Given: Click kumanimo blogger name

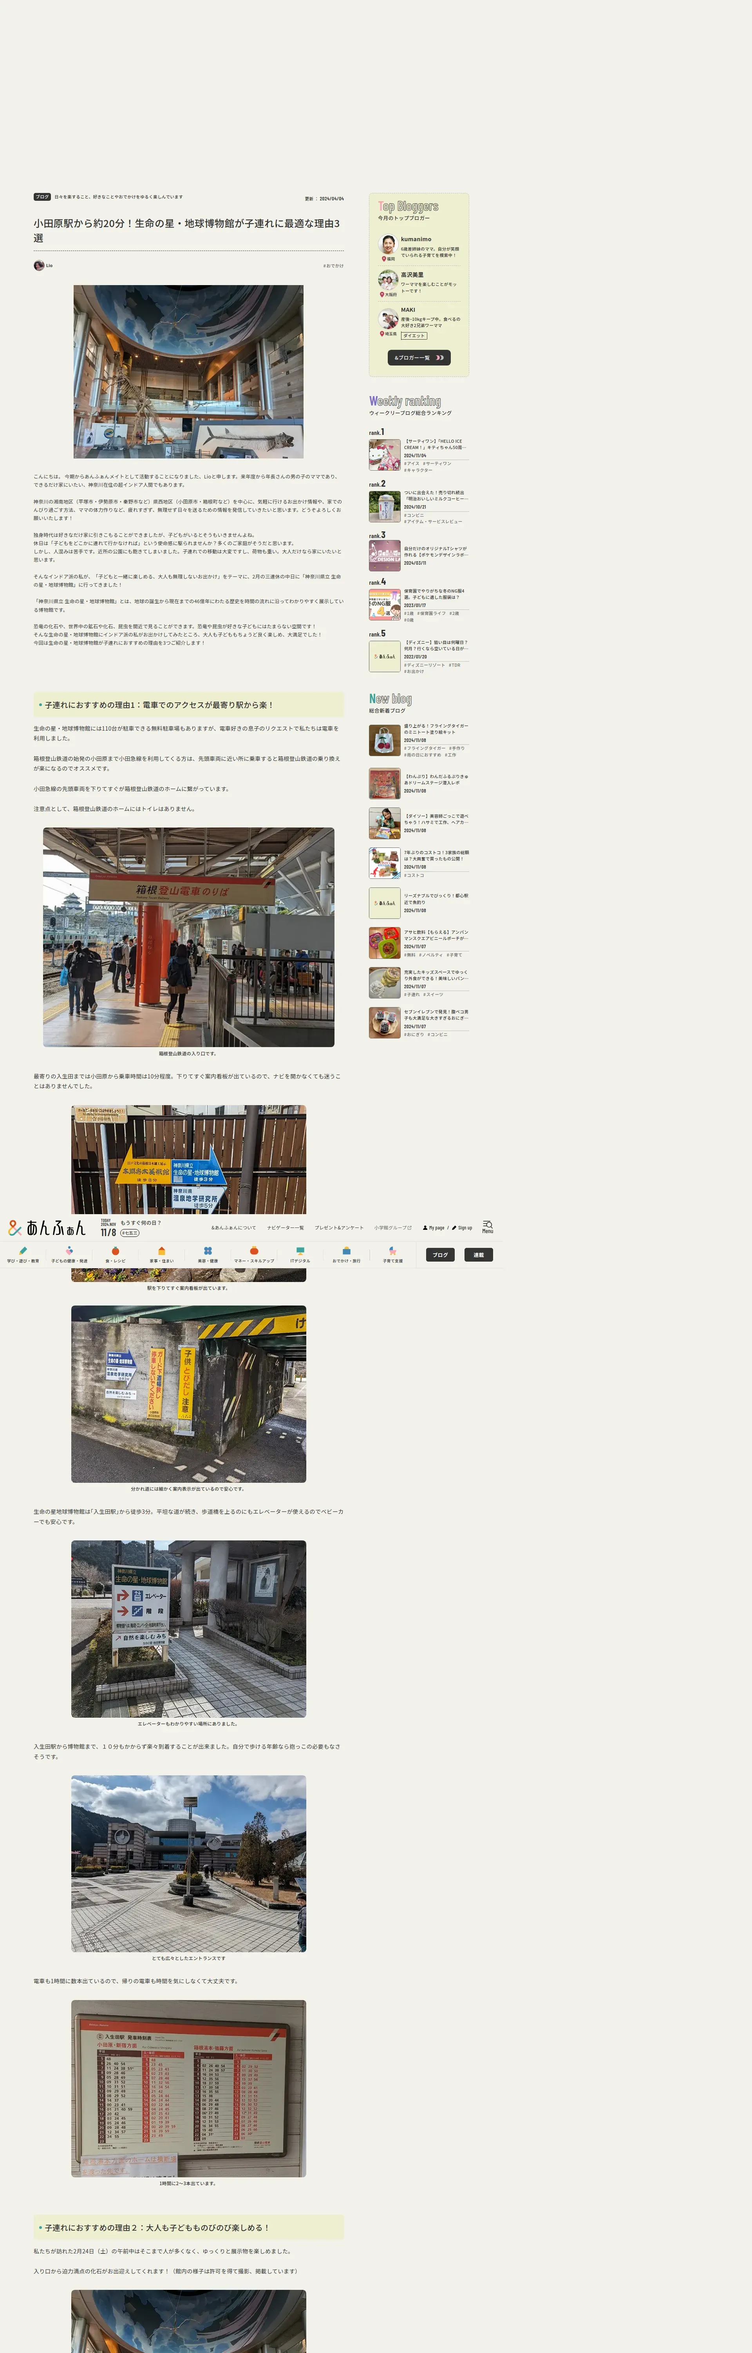Looking at the screenshot, I should pyautogui.click(x=416, y=239).
